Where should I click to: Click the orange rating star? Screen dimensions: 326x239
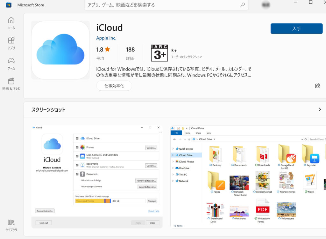[x=108, y=49]
